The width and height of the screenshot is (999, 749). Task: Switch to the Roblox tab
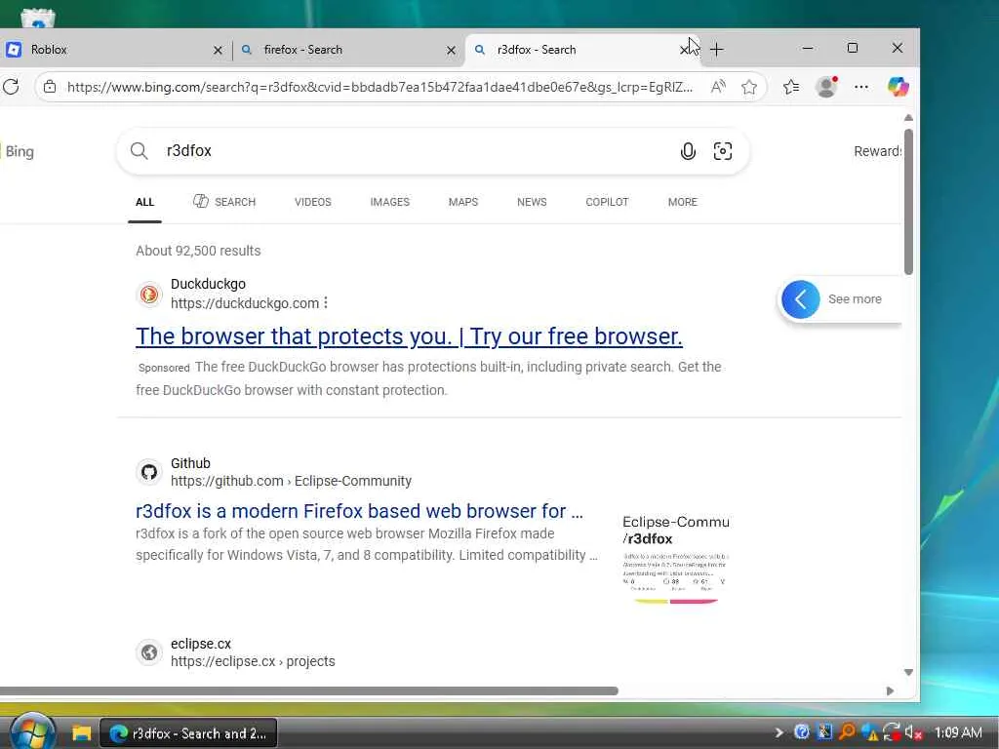click(x=115, y=50)
